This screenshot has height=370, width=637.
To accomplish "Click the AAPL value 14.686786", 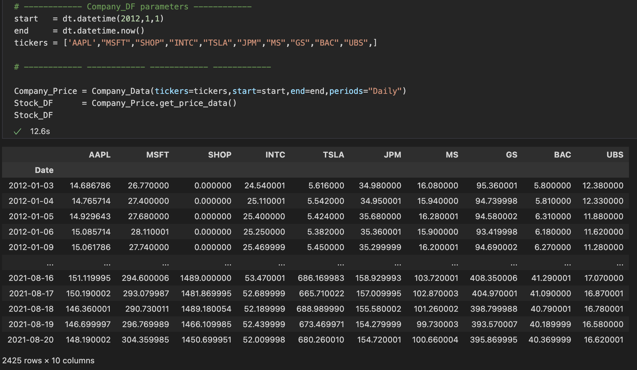I will click(90, 186).
